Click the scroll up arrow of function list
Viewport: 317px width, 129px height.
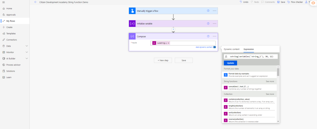click(278, 67)
